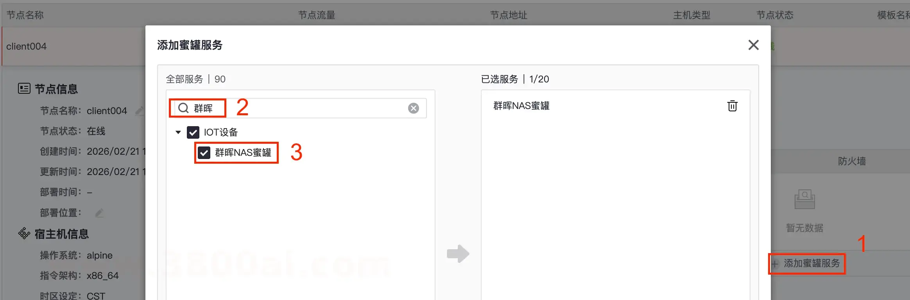
Task: Uncheck the IOT设备 checkbox
Action: click(x=193, y=132)
